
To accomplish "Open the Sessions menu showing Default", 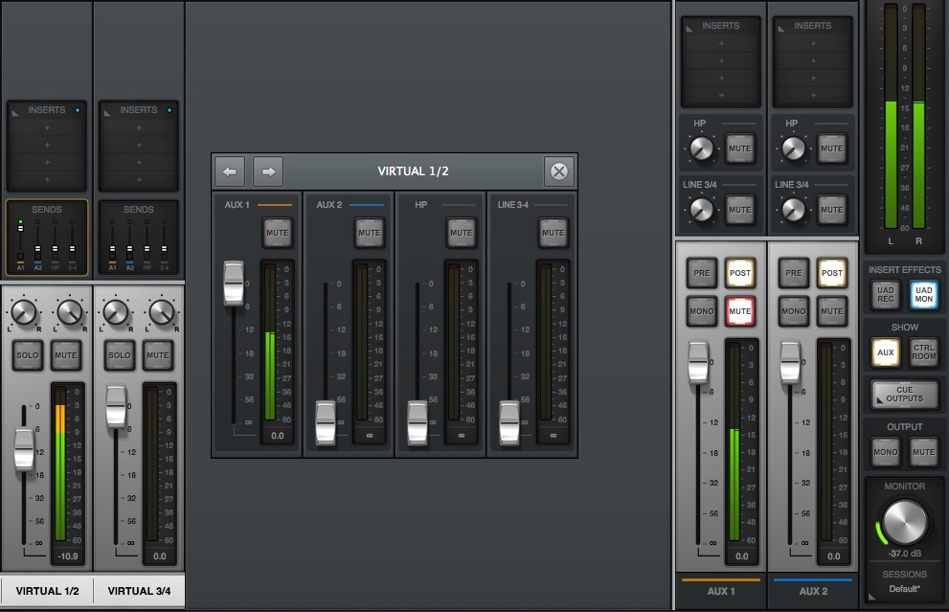I will [x=905, y=588].
